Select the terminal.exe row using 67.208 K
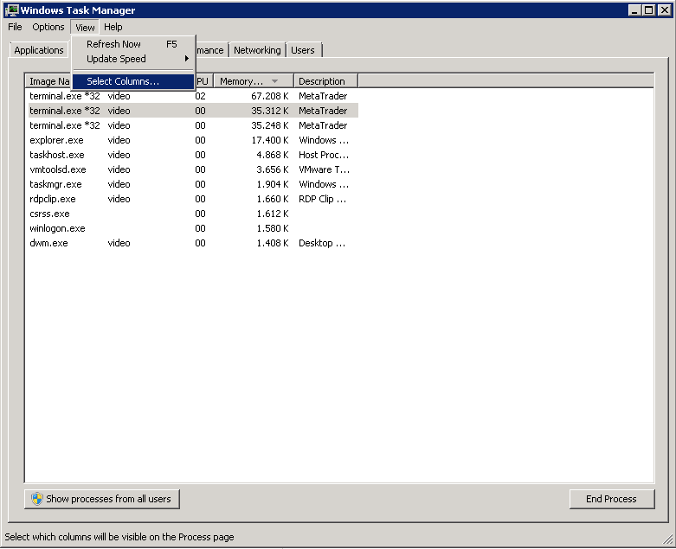The image size is (676, 549). [x=193, y=96]
